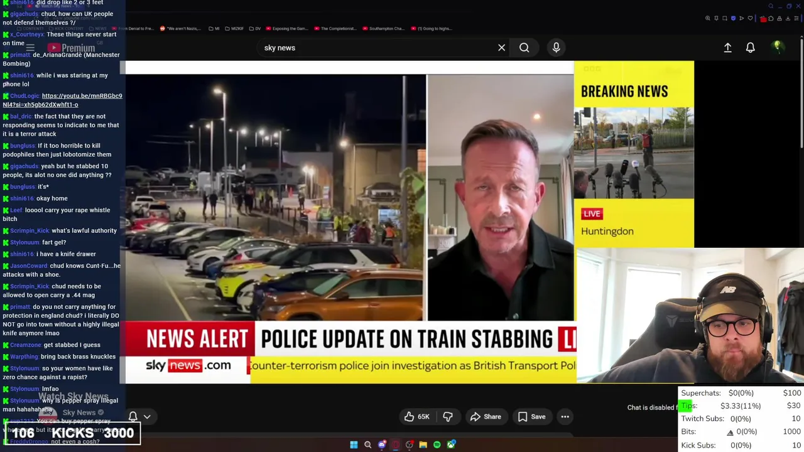Like the video with the 65K thumbs-up
The height and width of the screenshot is (452, 804).
point(417,417)
